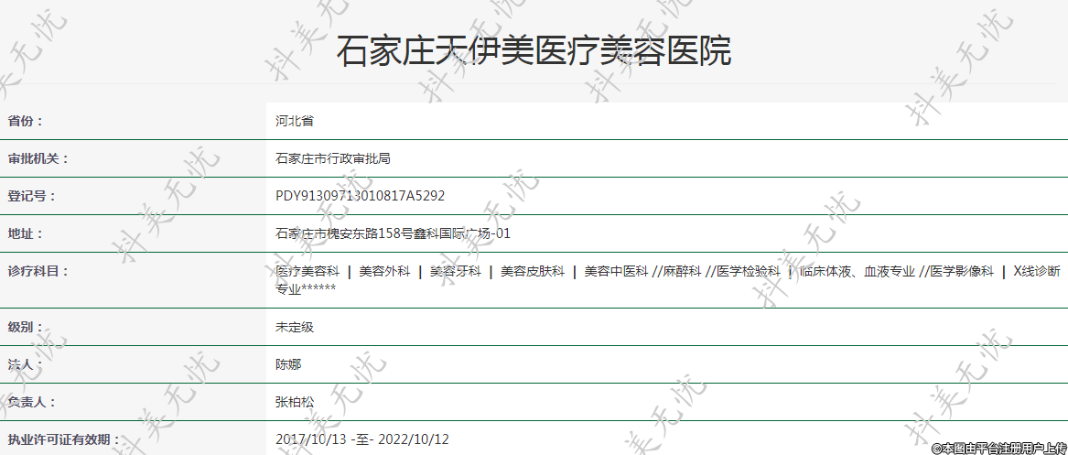Click the 诊疗科目 row label
The width and height of the screenshot is (1068, 455).
(38, 271)
